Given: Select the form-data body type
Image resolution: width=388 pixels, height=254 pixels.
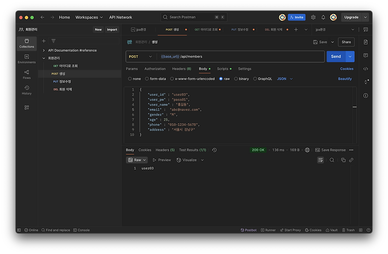Looking at the screenshot, I should pyautogui.click(x=147, y=79).
